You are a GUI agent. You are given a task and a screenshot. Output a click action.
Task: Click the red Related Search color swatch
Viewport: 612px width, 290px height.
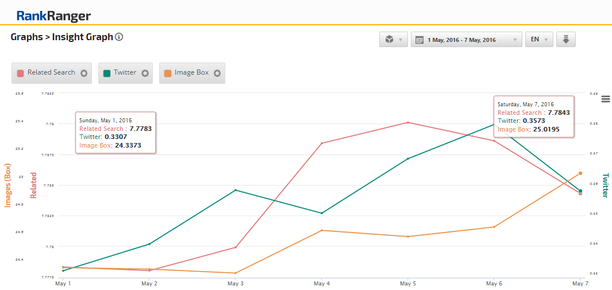(21, 74)
